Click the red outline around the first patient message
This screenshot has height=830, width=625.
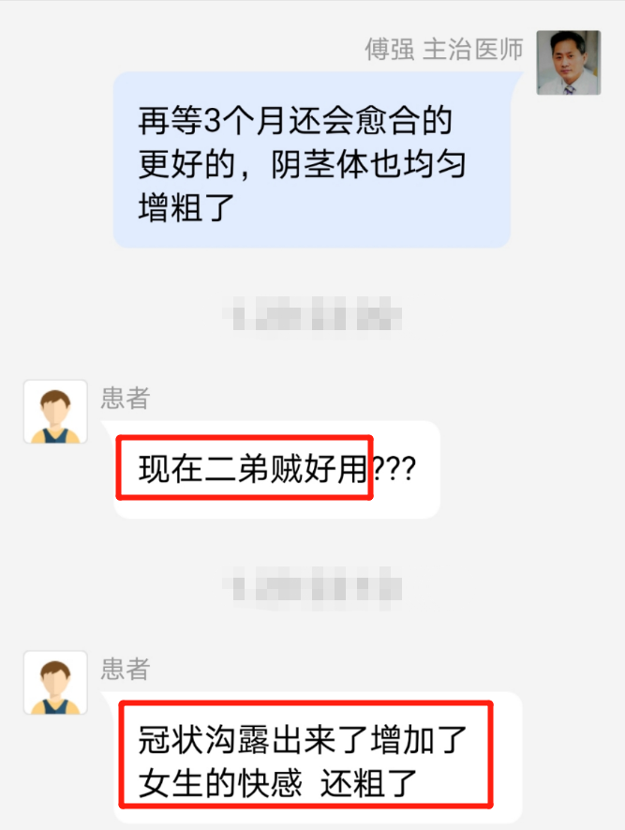point(245,467)
